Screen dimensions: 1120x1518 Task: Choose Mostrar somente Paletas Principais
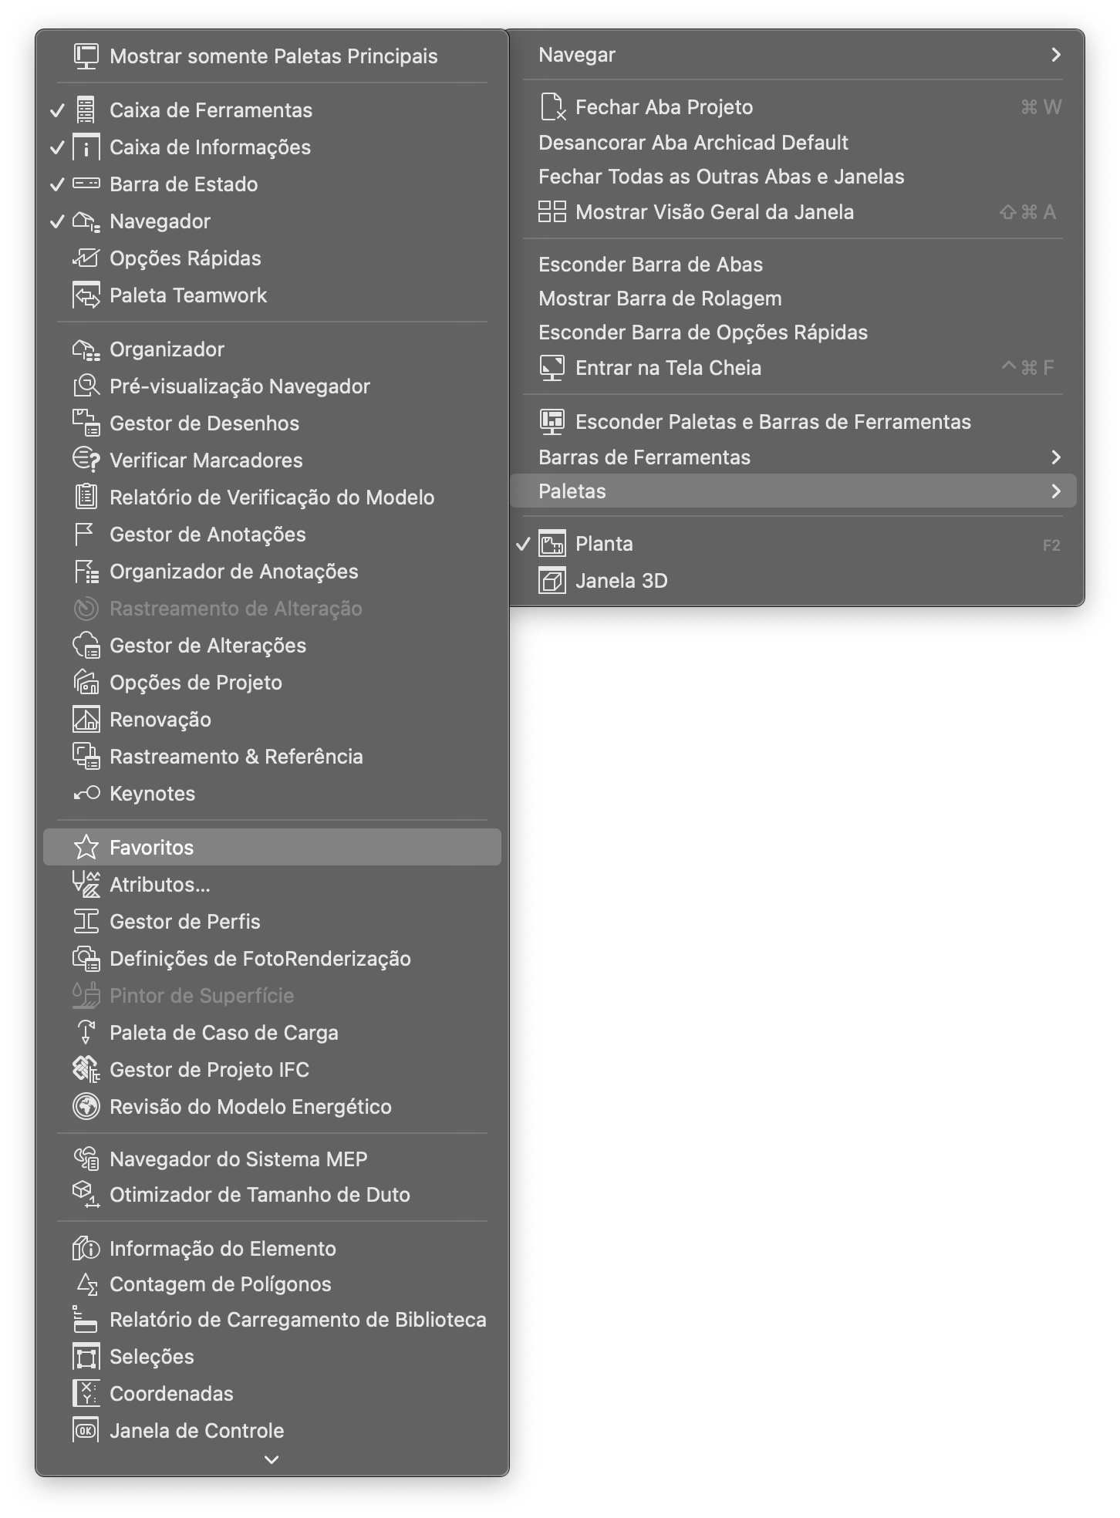[x=272, y=56]
